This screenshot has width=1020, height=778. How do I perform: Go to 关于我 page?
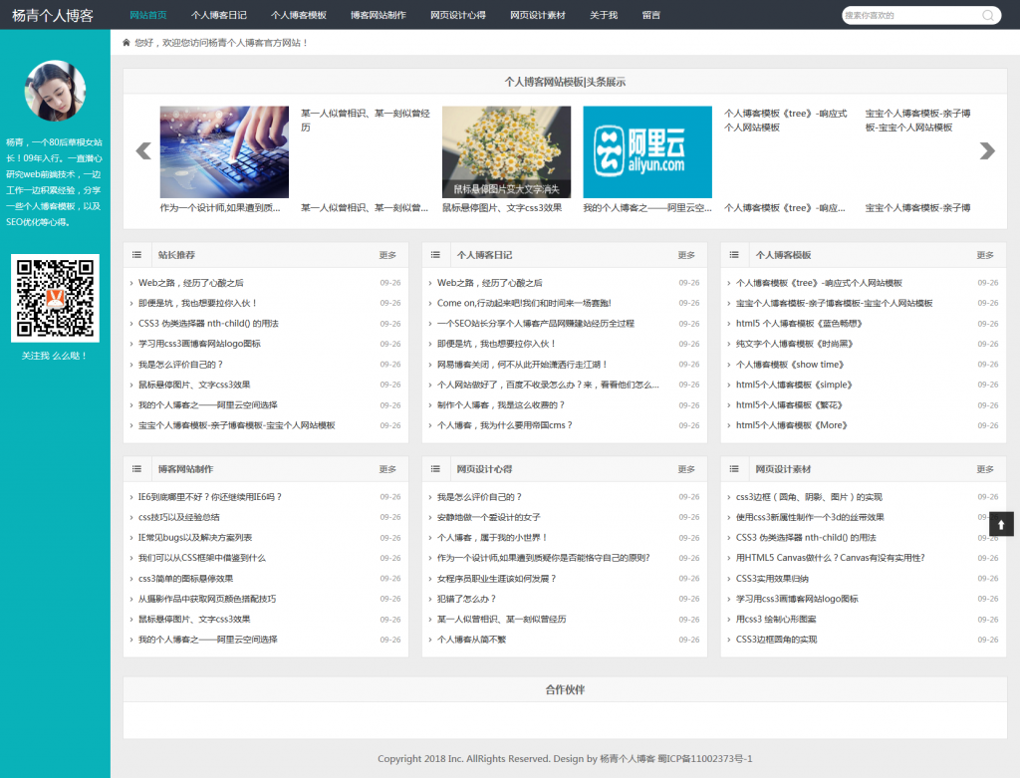[x=604, y=15]
